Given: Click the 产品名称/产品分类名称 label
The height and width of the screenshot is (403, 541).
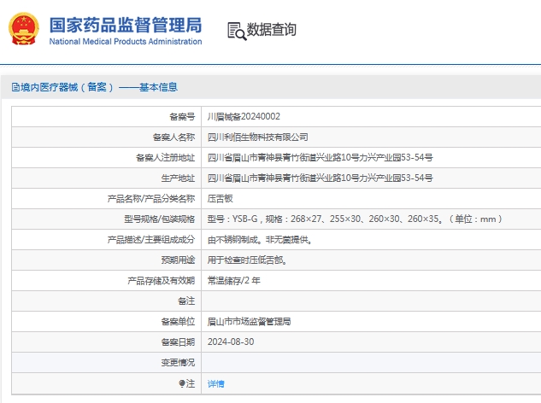Looking at the screenshot, I should point(151,199).
